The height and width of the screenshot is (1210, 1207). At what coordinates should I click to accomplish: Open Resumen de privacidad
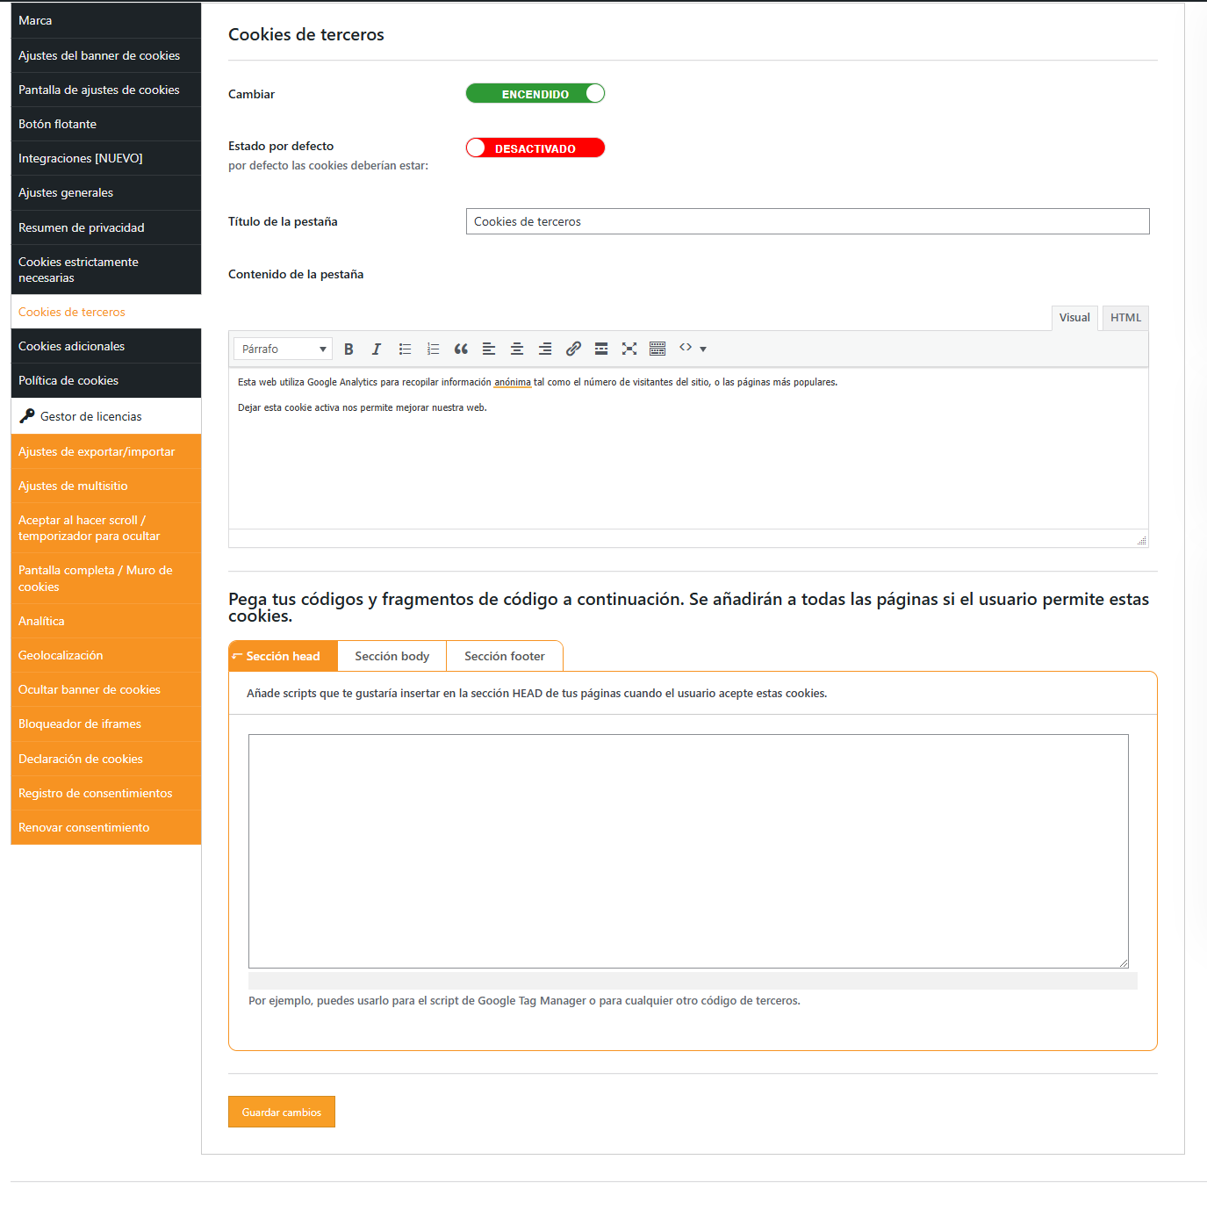(x=106, y=227)
